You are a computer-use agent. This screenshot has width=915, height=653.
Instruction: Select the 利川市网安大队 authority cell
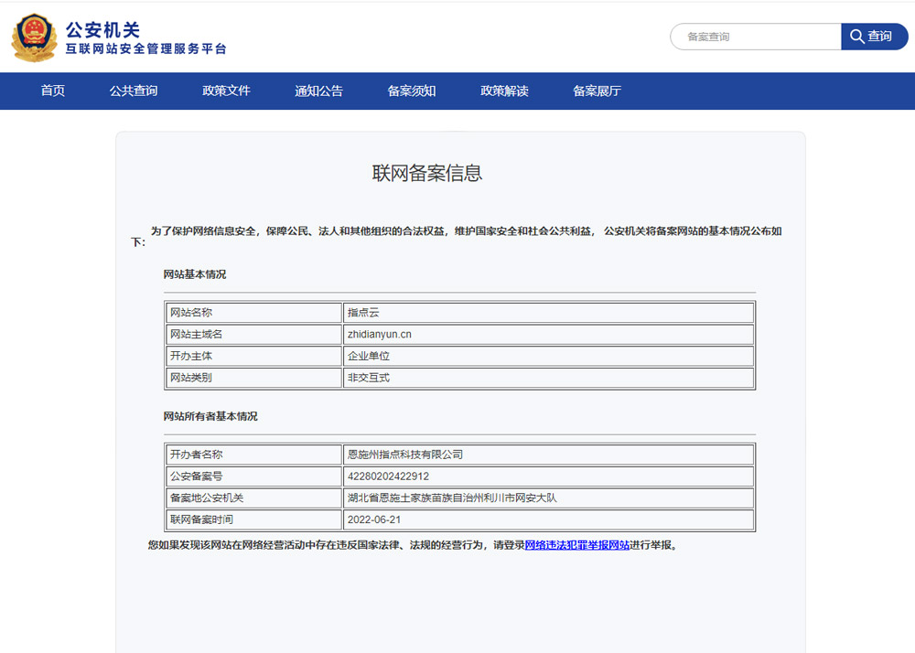(548, 498)
